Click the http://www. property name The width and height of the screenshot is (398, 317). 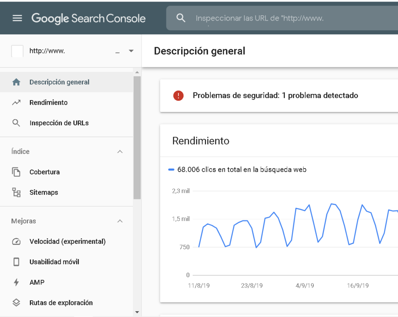click(47, 51)
